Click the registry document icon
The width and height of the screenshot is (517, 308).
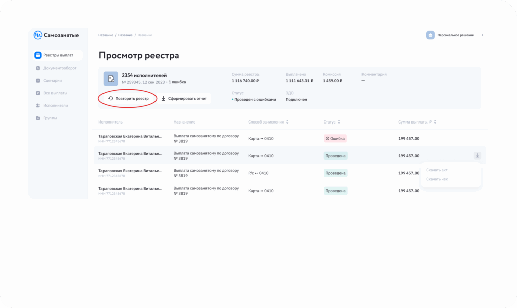(x=111, y=78)
